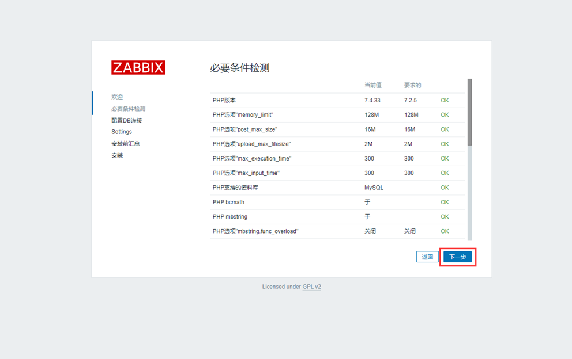Click the 返回 back button

[427, 257]
